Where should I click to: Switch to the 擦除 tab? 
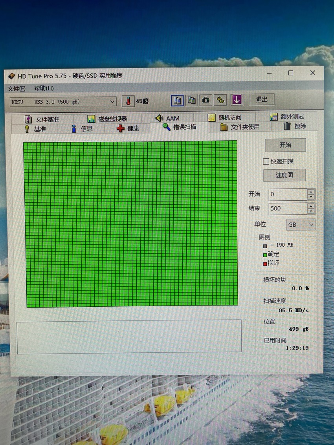(x=295, y=126)
